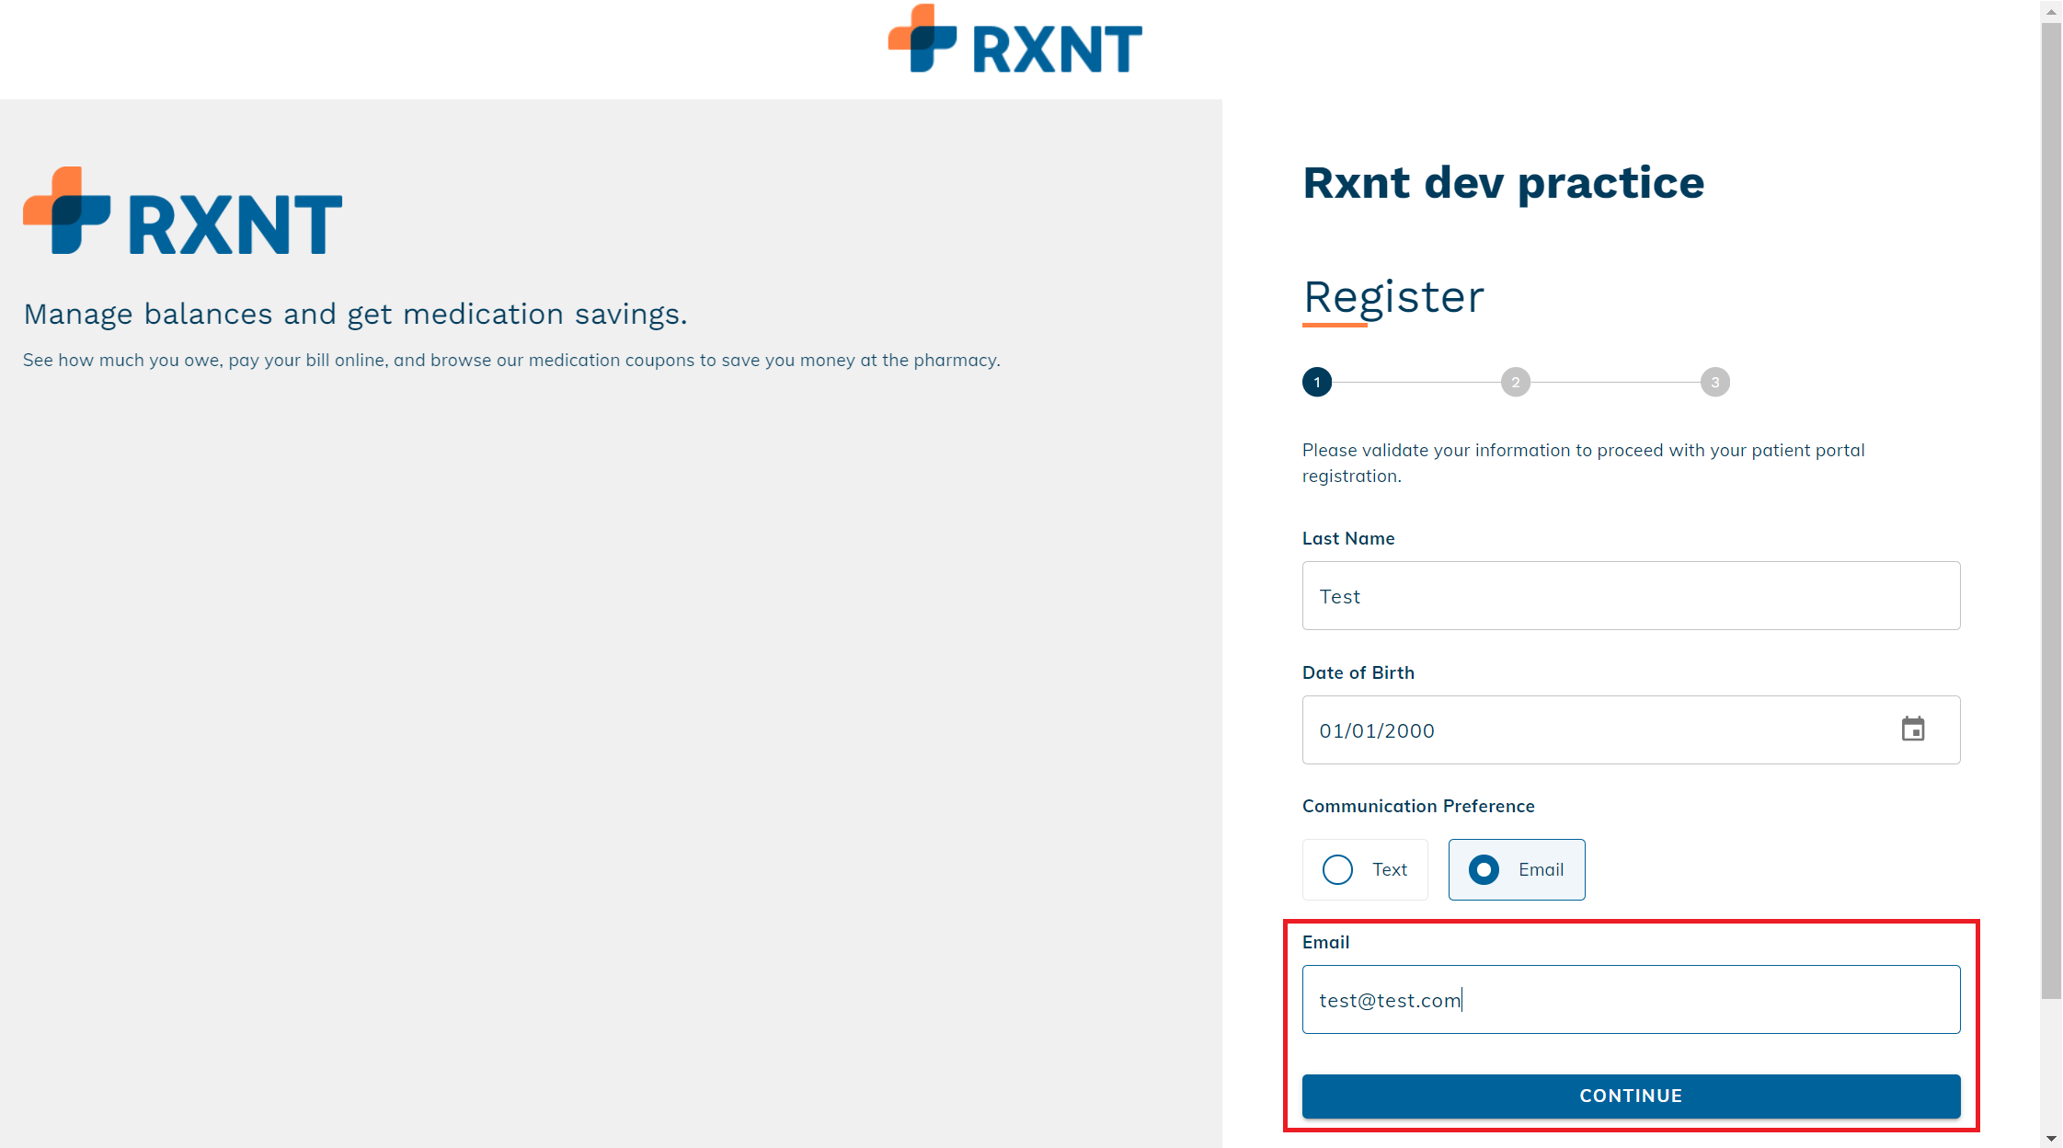The width and height of the screenshot is (2063, 1148).
Task: Click the scroll up arrow on scrollbar
Action: [2051, 11]
